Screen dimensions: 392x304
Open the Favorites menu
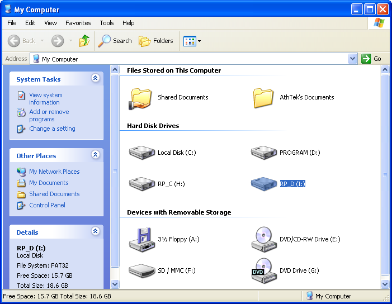[x=78, y=23]
